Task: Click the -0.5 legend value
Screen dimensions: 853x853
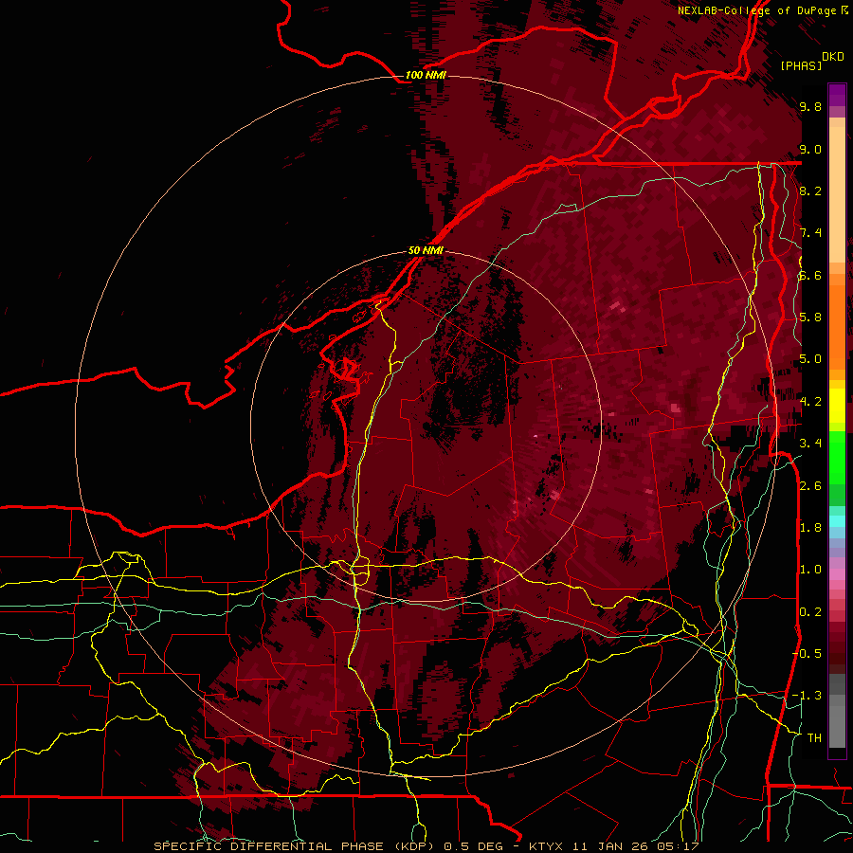Action: [807, 654]
